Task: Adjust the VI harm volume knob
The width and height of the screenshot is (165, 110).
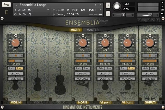Action: tap(127, 43)
